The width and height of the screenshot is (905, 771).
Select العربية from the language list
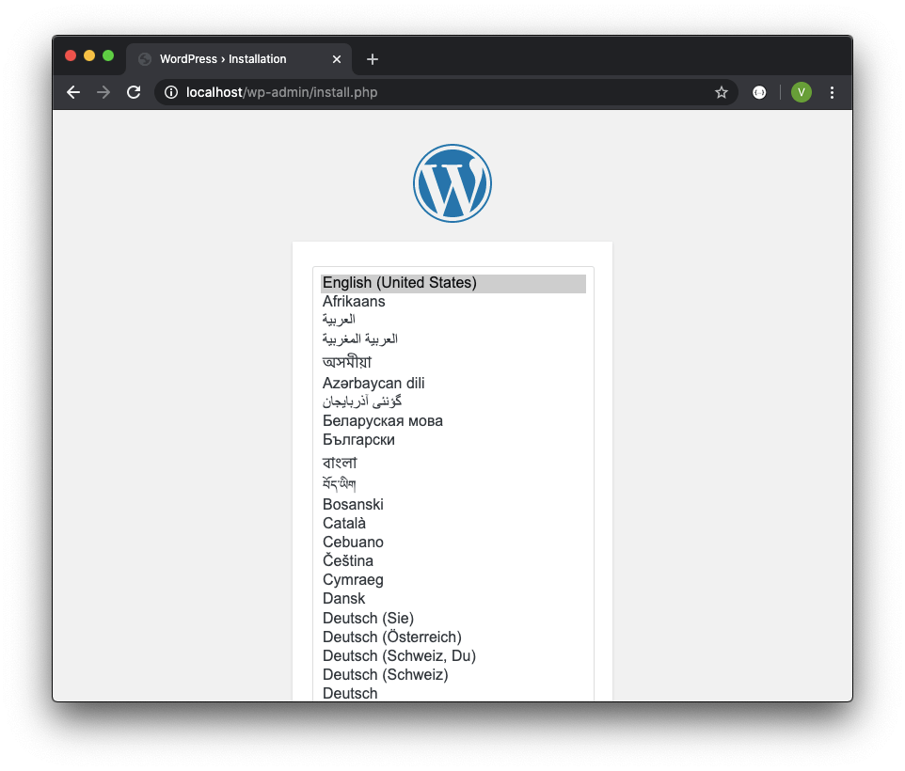[453, 320]
